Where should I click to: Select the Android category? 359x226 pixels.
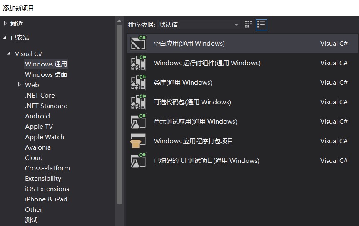[37, 116]
